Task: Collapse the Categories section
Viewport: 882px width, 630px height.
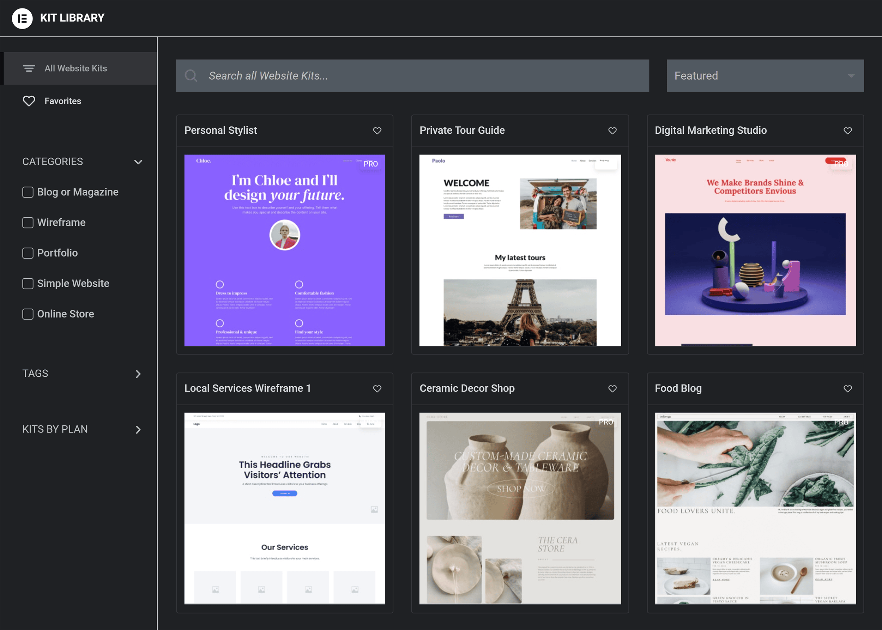Action: (x=139, y=162)
